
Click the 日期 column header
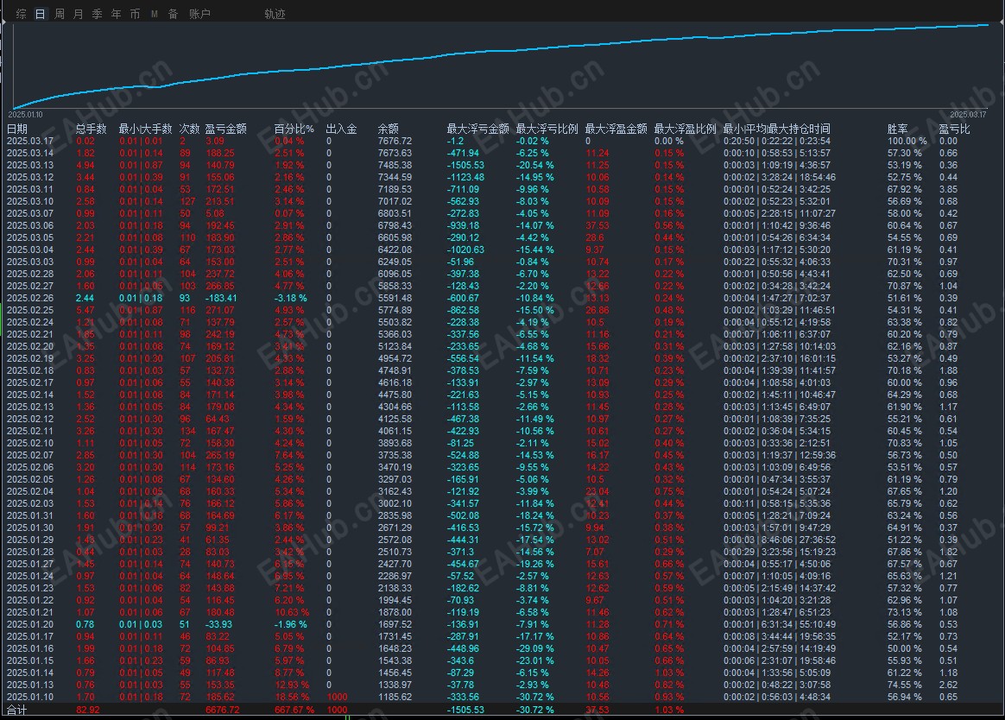[16, 129]
